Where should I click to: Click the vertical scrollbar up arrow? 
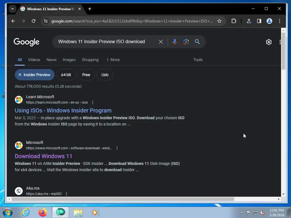[283, 30]
